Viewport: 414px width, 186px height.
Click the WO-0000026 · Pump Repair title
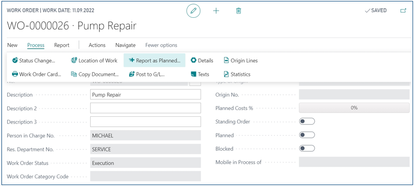click(71, 26)
